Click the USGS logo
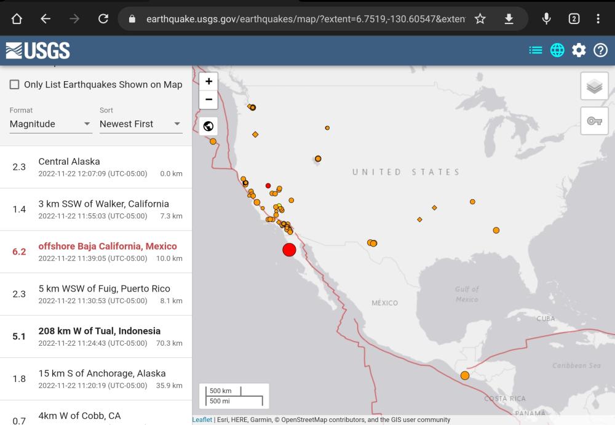 [x=38, y=50]
